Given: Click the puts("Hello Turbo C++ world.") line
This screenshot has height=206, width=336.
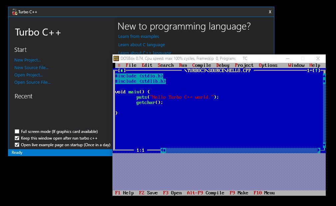Looking at the screenshot, I should point(177,97).
